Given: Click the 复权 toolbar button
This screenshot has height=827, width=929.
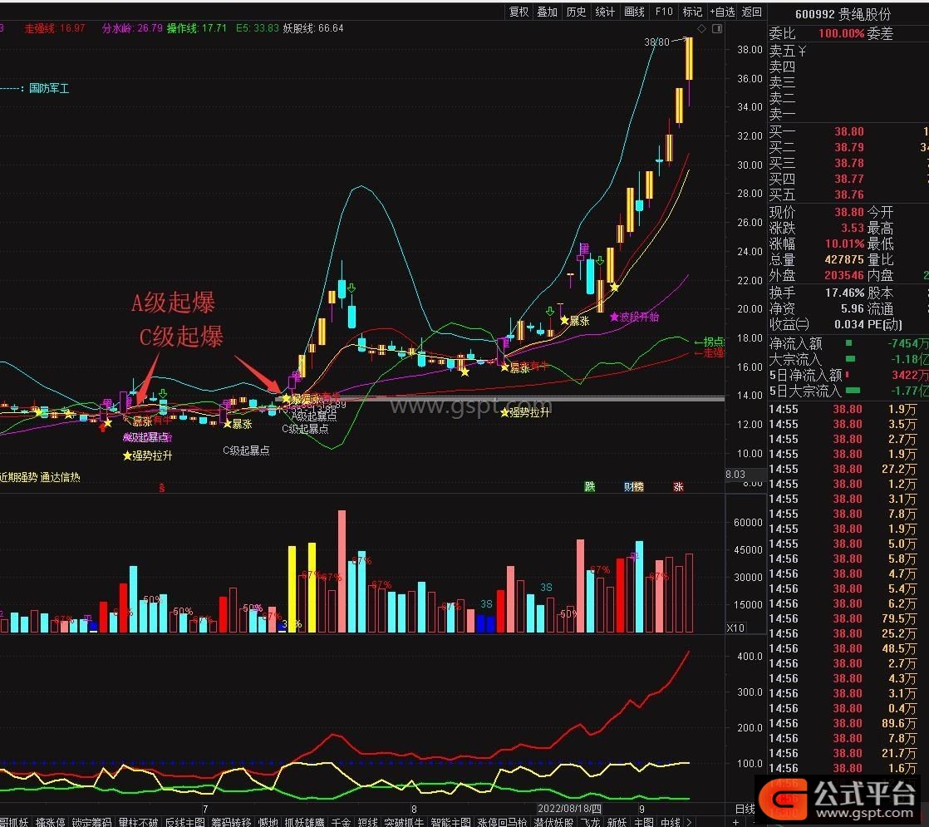Looking at the screenshot, I should pos(519,12).
